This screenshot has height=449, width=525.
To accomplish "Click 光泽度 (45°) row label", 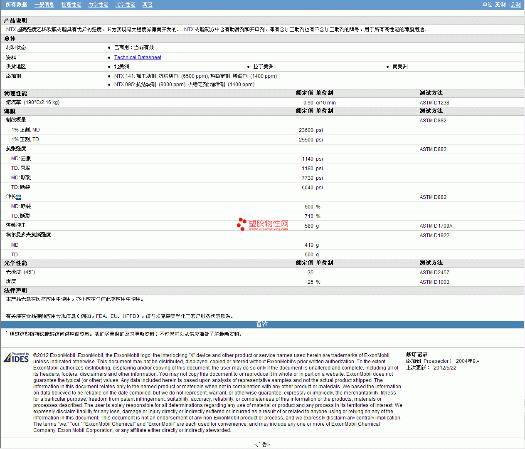I will [x=20, y=272].
